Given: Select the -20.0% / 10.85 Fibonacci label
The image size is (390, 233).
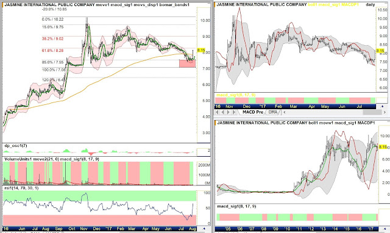Looking at the screenshot, I should (54, 9).
